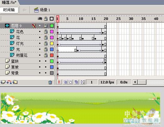This screenshot has height=127, width=164.
Task: Click the crossed pencil icon on 图层 9
Action: (x=34, y=26)
